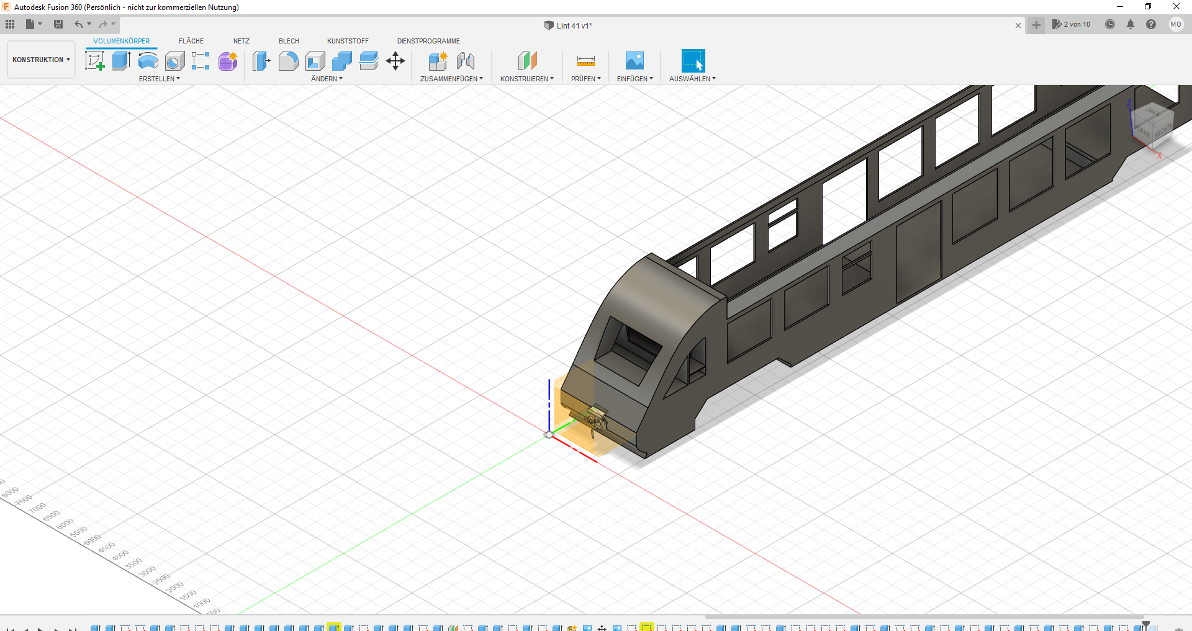1192x631 pixels.
Task: Select the Joint tool icon
Action: click(x=465, y=61)
